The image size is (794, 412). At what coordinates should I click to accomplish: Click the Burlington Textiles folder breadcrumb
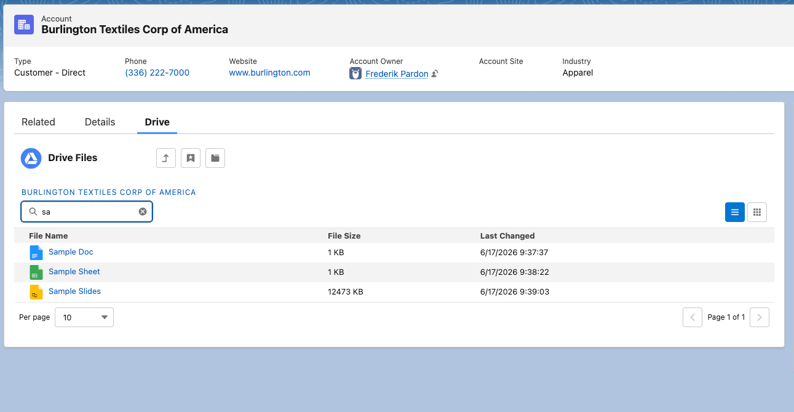pyautogui.click(x=109, y=192)
